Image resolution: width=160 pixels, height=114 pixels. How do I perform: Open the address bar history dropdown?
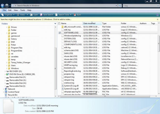pos(116,6)
